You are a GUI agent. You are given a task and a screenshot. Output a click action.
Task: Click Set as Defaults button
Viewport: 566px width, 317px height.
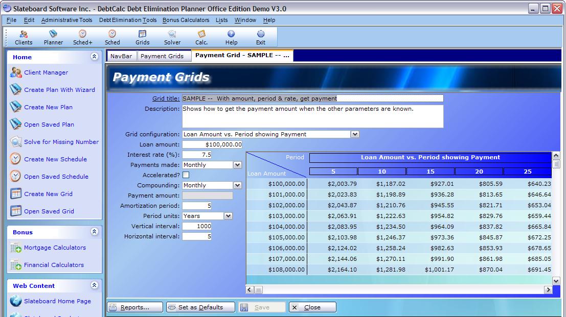pos(200,307)
